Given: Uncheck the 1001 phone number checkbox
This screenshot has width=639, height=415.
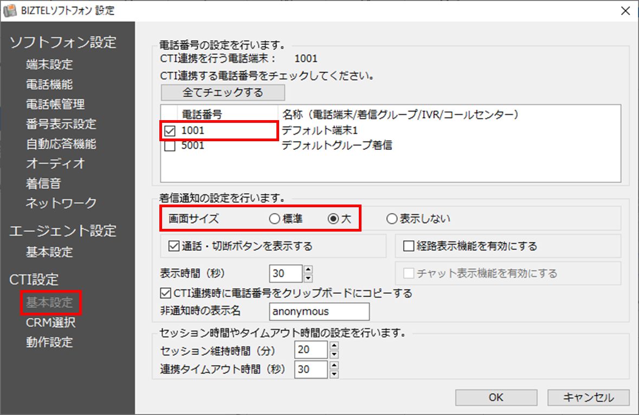Looking at the screenshot, I should (170, 131).
